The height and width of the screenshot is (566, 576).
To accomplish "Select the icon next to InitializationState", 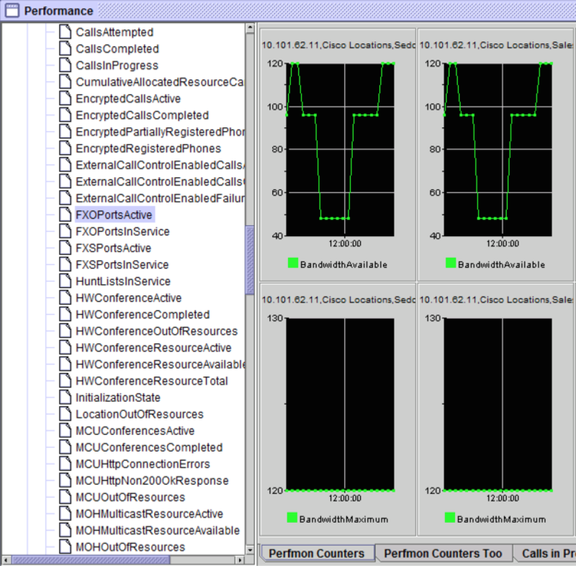I will click(x=66, y=397).
